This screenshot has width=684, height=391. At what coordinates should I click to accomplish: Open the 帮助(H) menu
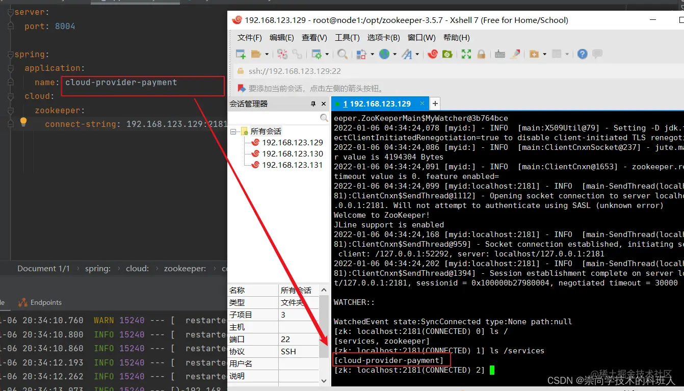pyautogui.click(x=456, y=38)
